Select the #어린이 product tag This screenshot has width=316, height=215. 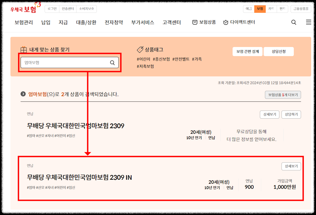pos(144,59)
